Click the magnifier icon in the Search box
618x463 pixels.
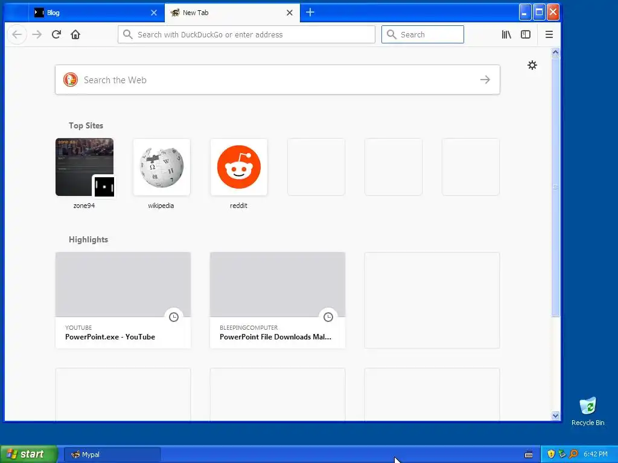pos(391,34)
